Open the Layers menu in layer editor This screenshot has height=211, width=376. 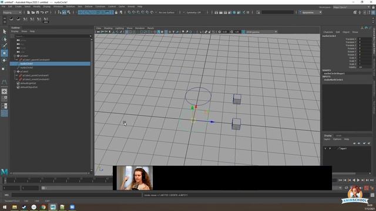click(x=327, y=139)
